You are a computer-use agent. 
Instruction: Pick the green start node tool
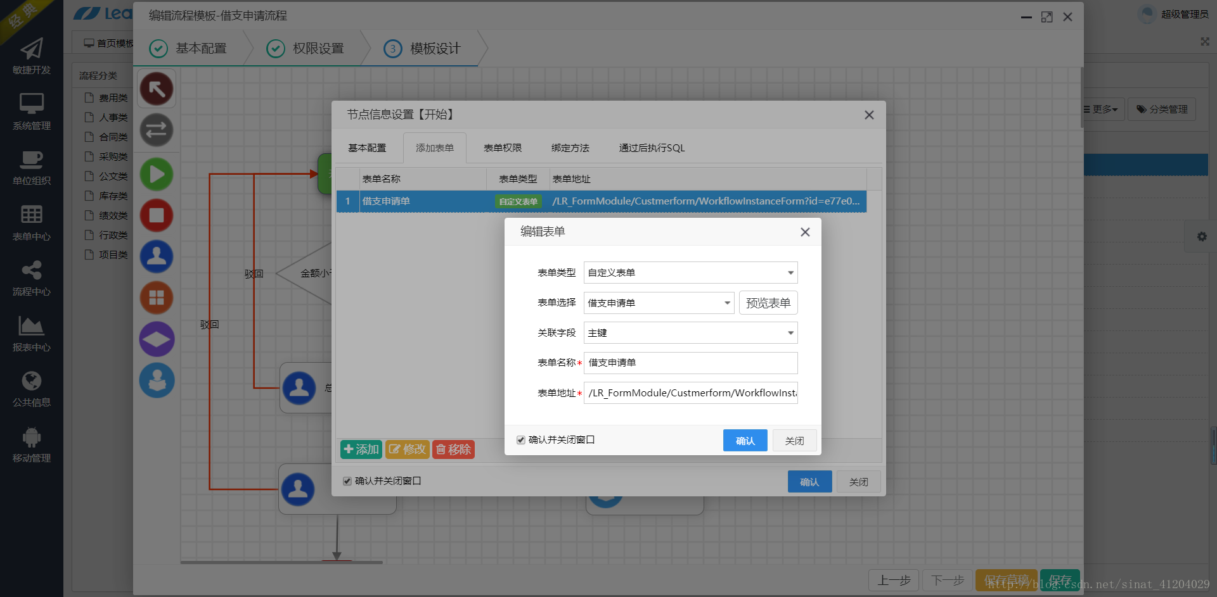tap(157, 174)
